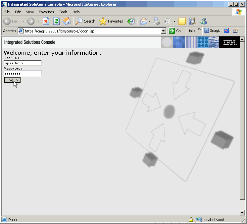Open the Favorites star button
This screenshot has height=224, width=247.
[111, 21]
